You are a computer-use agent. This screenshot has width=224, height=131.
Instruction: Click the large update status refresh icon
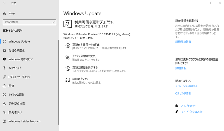pyautogui.click(x=67, y=24)
